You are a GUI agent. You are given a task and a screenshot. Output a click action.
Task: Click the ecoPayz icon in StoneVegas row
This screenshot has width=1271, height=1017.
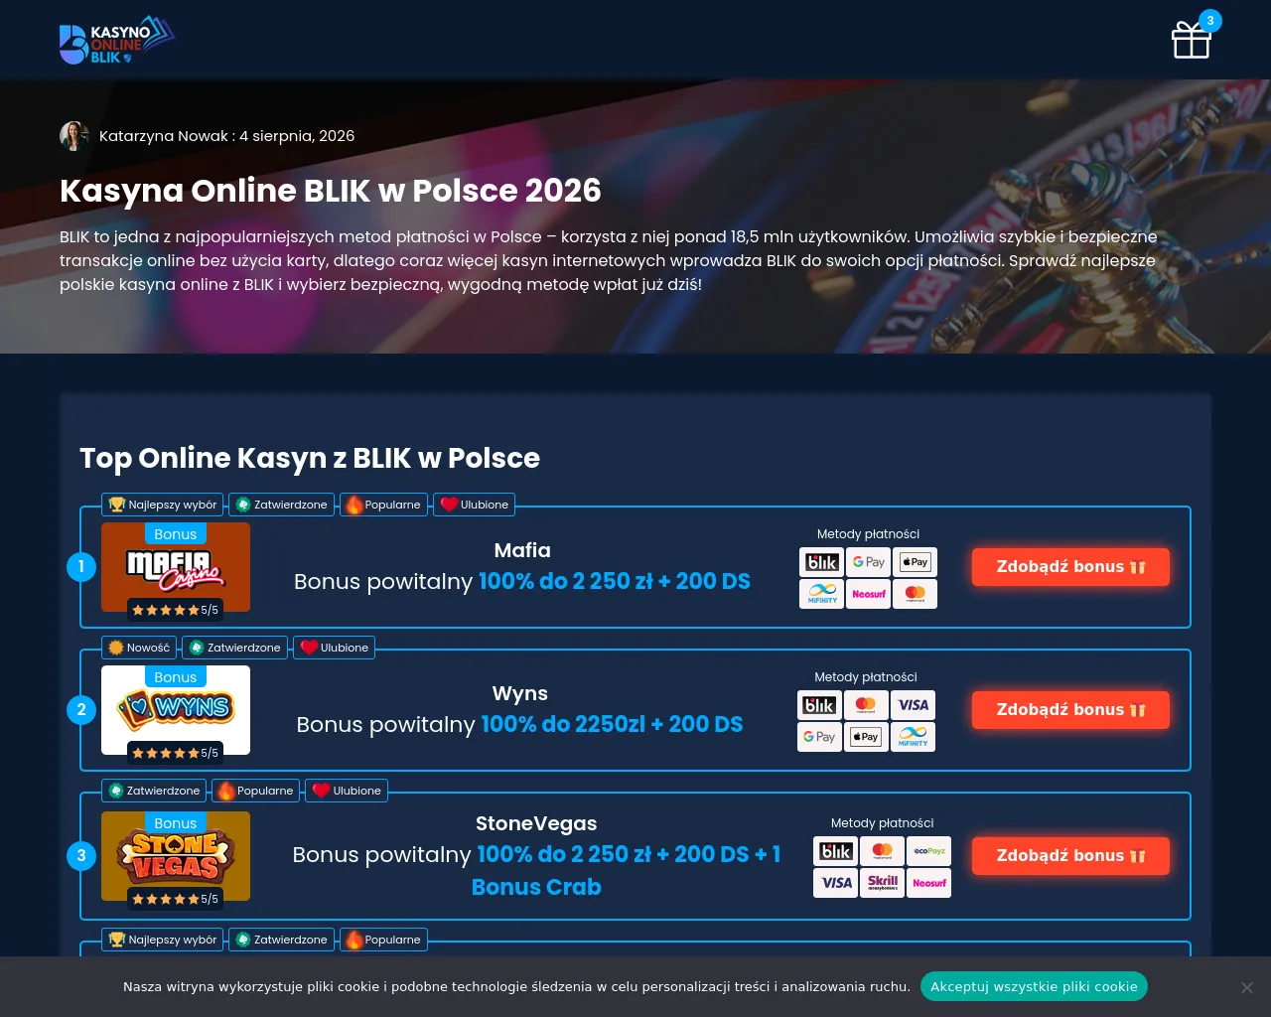[929, 851]
